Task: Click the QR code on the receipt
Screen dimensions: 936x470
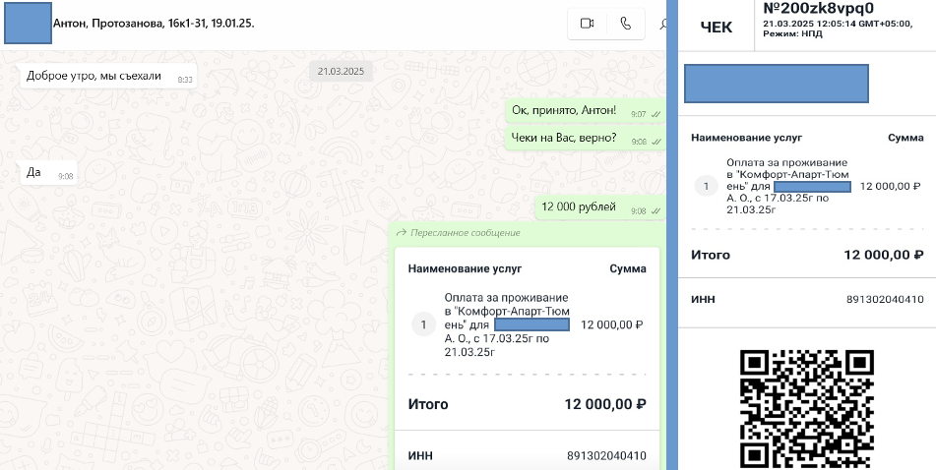Action: click(x=807, y=409)
